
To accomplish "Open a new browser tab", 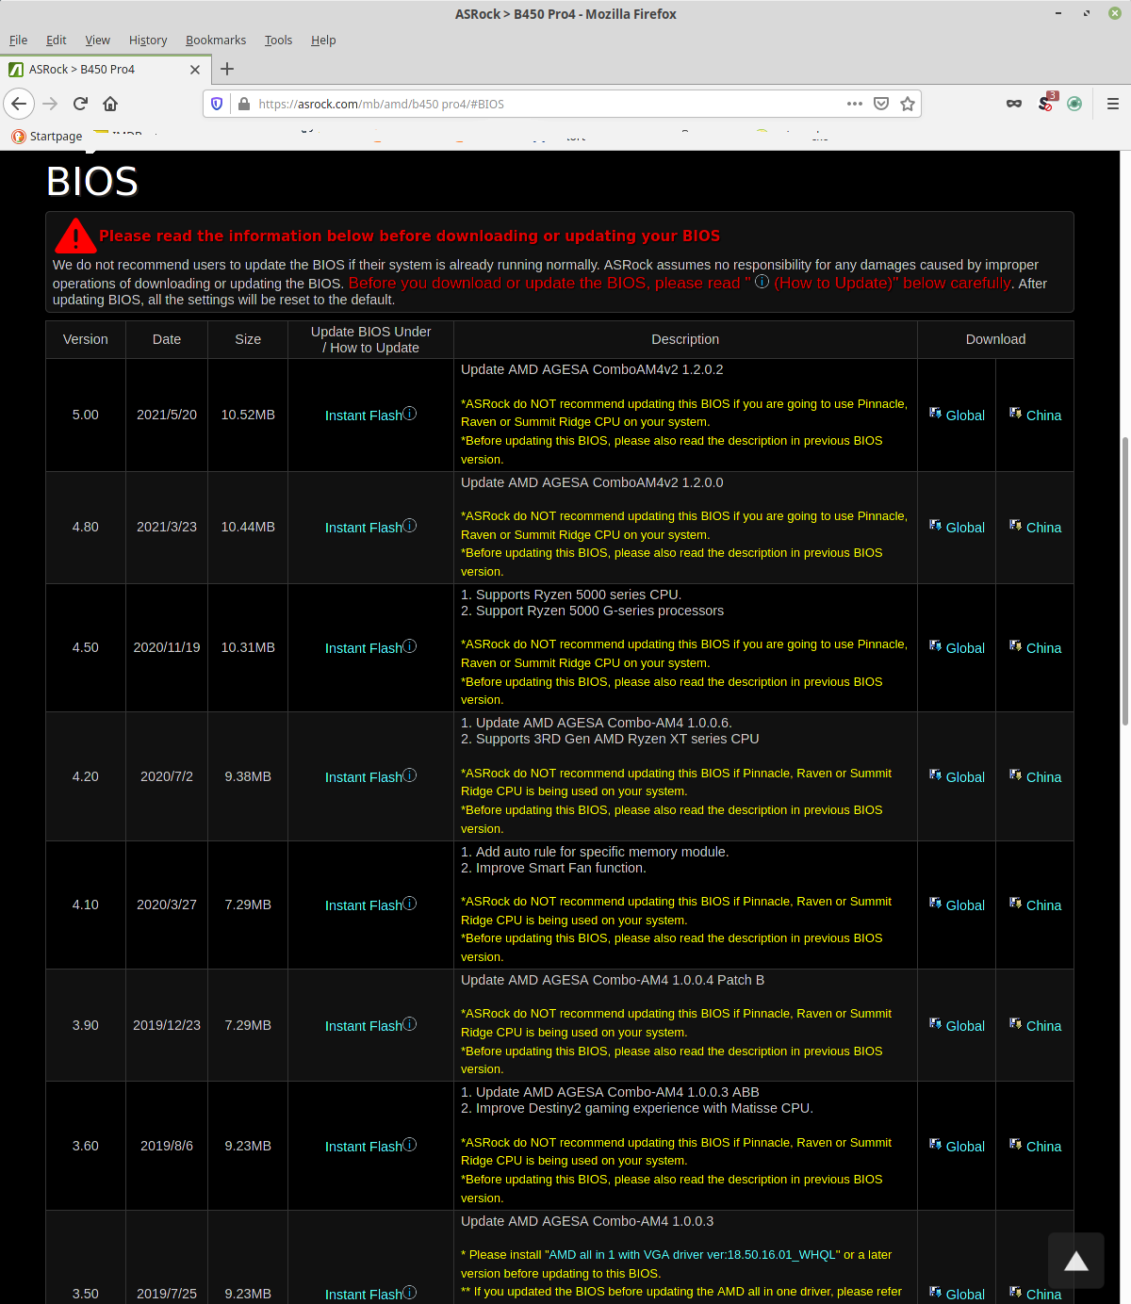I will pyautogui.click(x=227, y=69).
